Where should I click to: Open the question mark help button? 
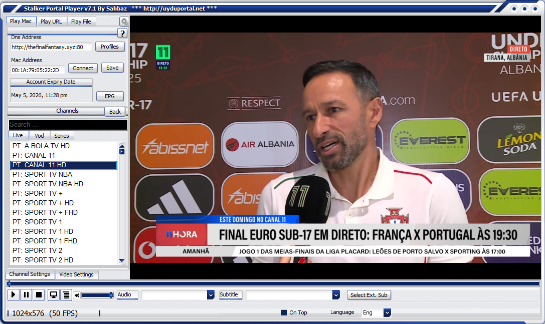coord(122,34)
